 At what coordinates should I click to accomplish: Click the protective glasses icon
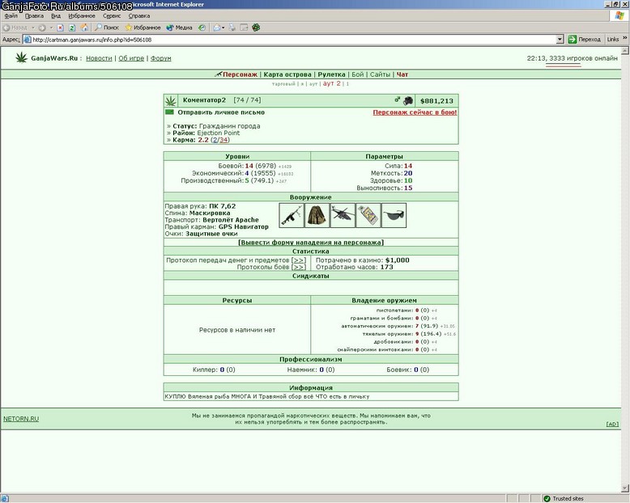click(394, 215)
